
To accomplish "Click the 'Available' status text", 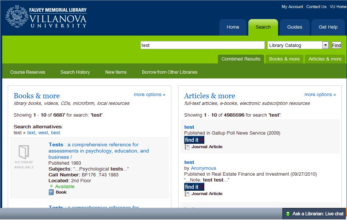I will click(x=65, y=186).
